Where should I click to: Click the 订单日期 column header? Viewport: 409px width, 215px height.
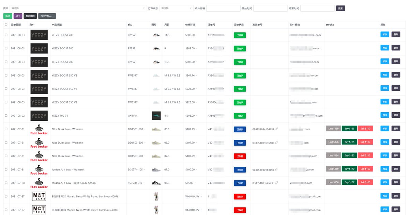pyautogui.click(x=16, y=24)
